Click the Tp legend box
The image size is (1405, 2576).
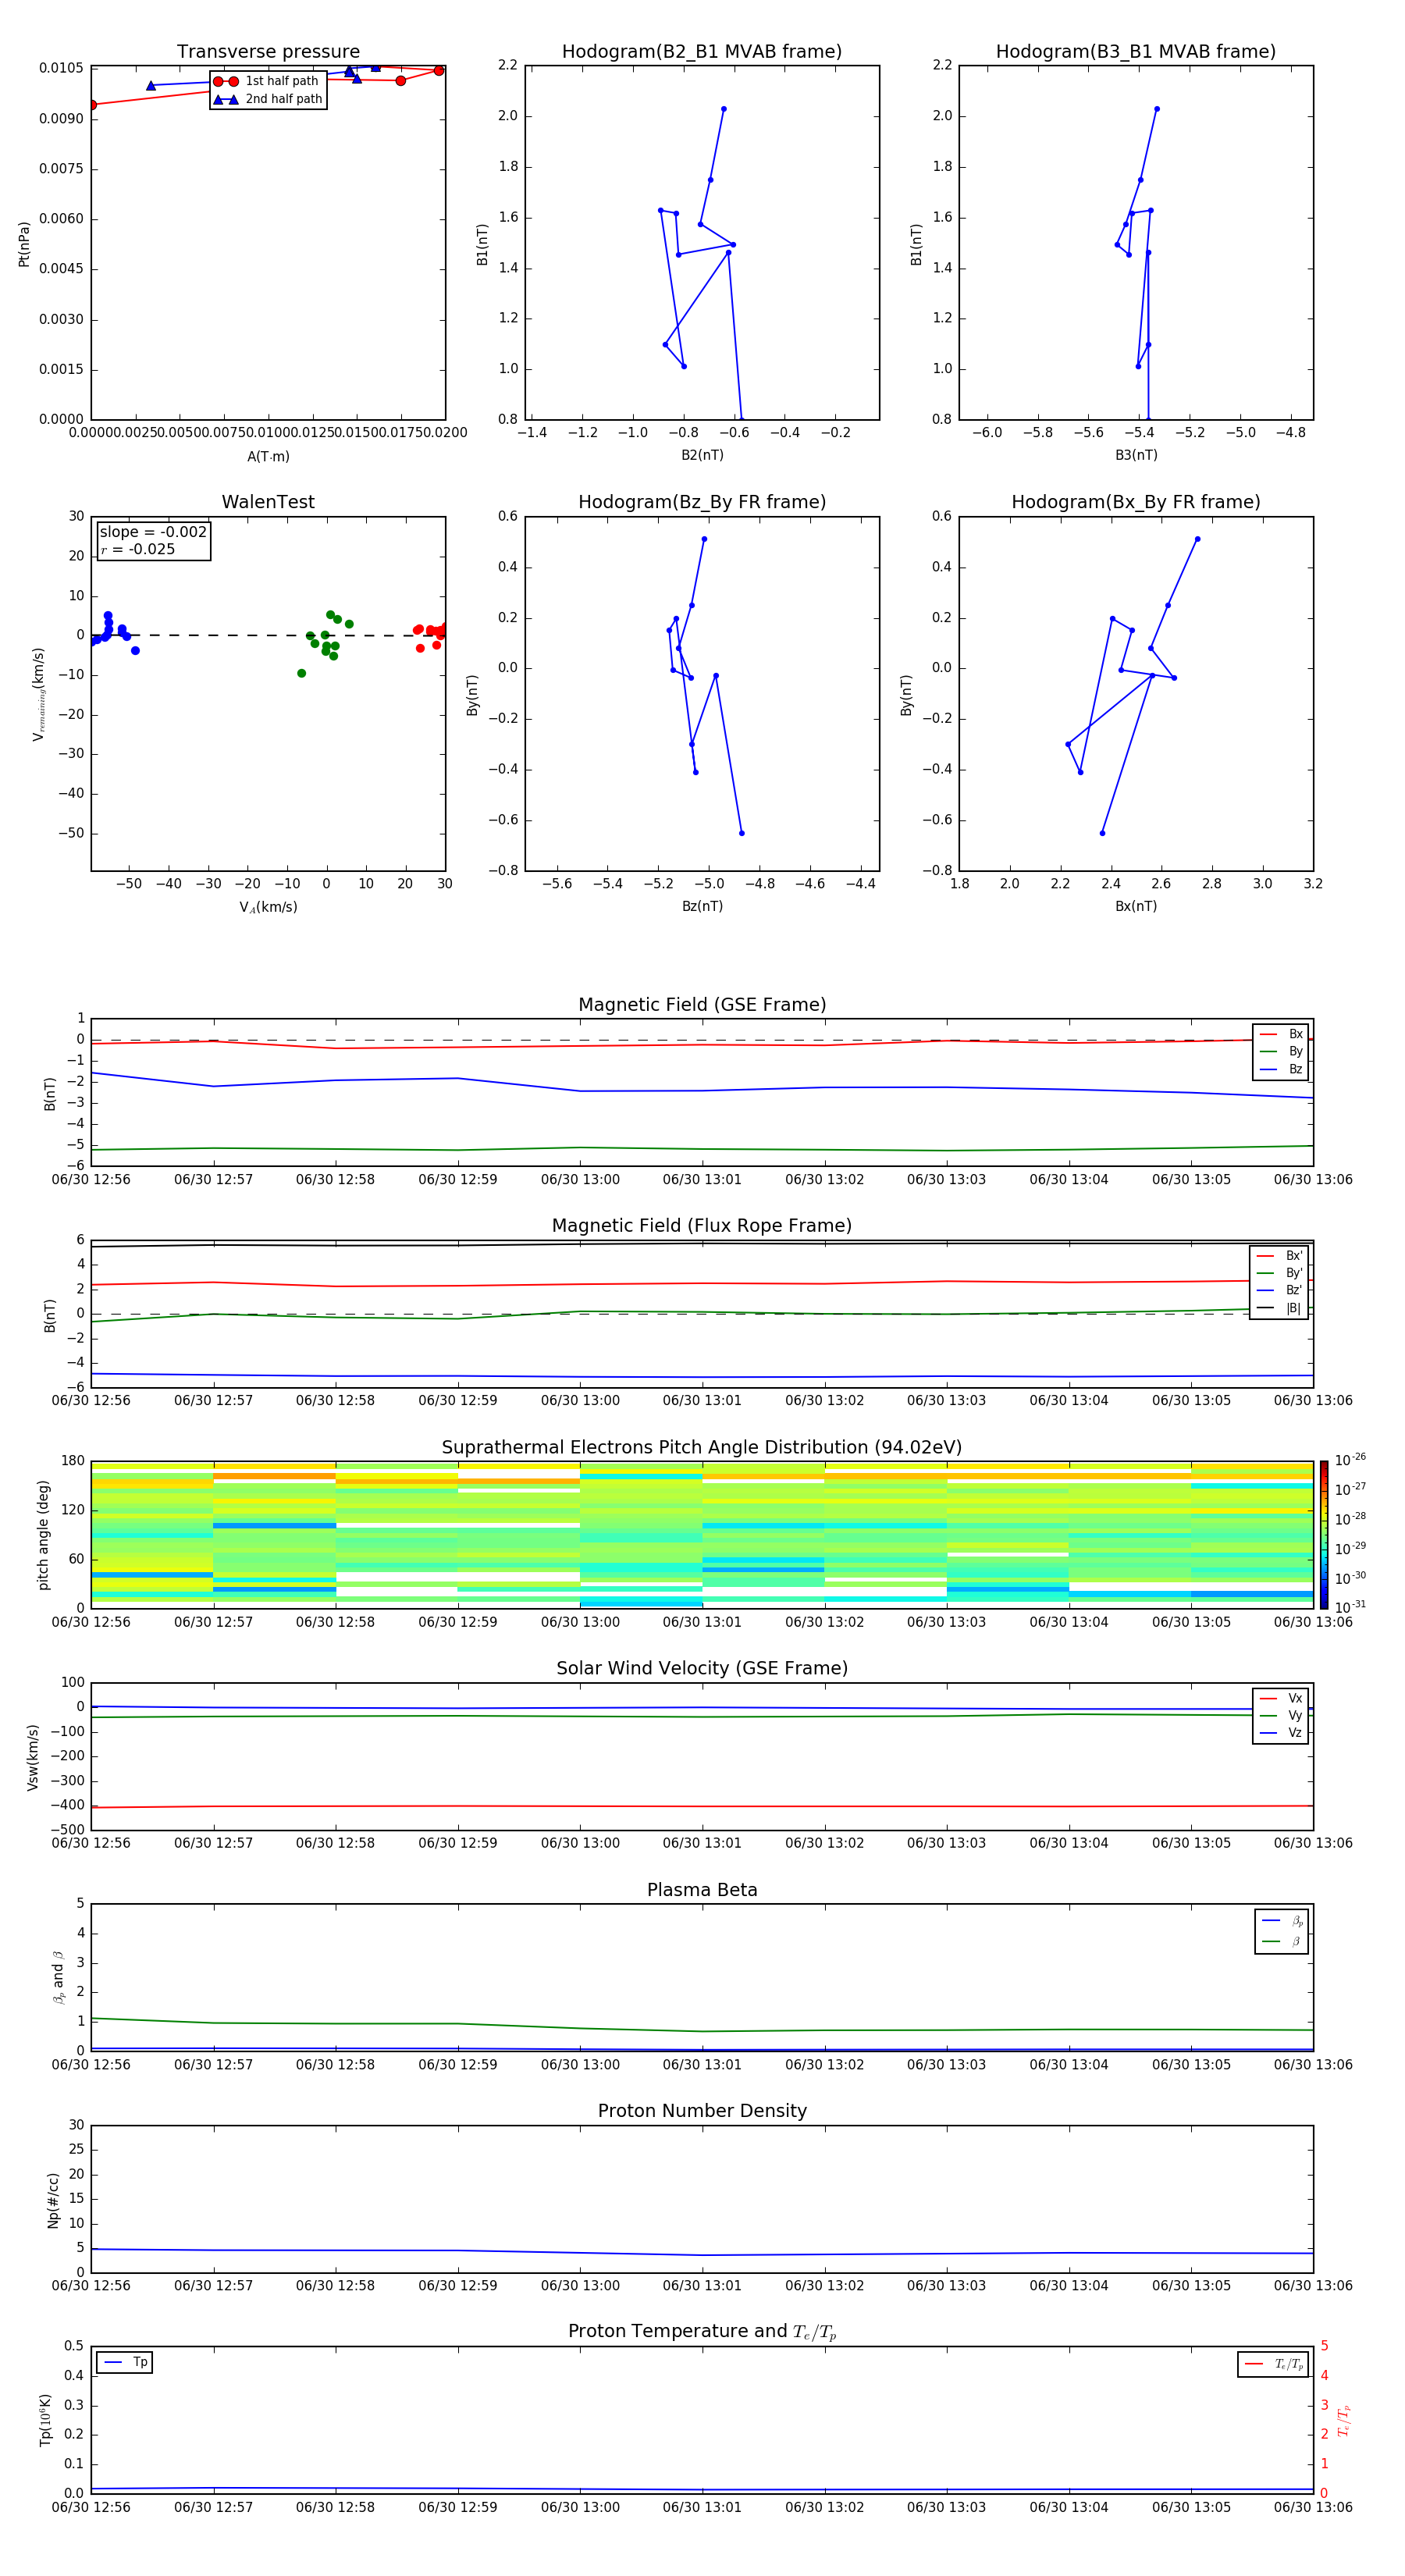(x=124, y=2363)
